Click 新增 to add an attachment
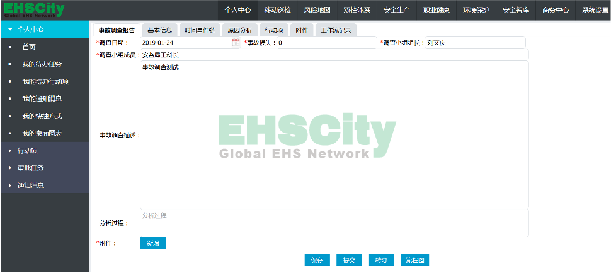 152,243
